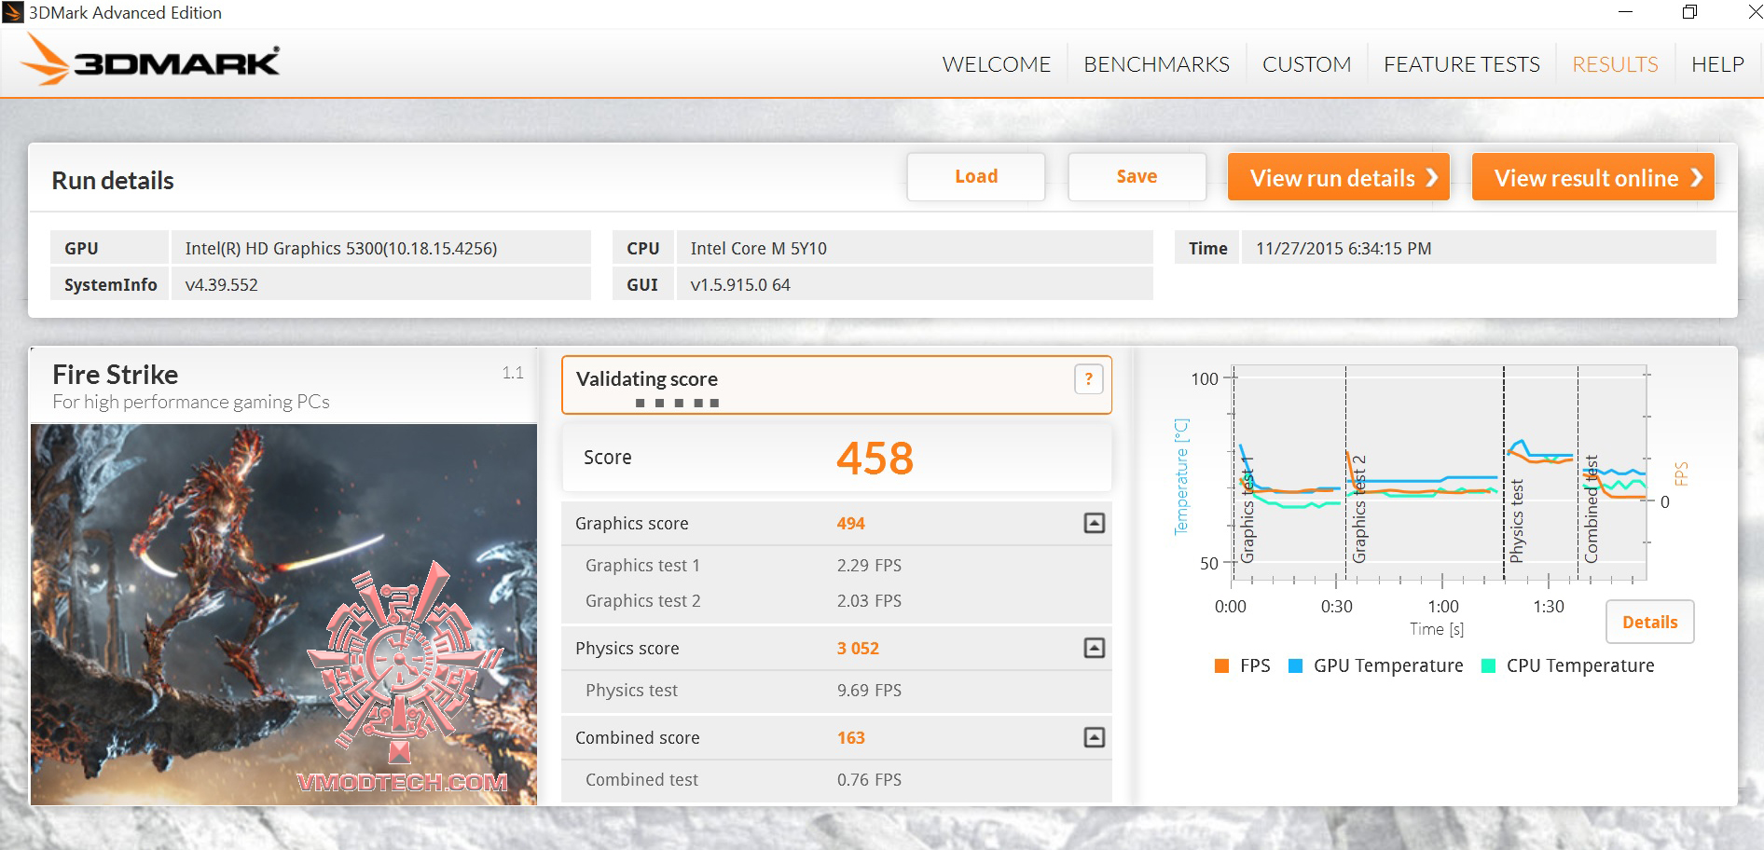This screenshot has height=850, width=1764.
Task: Open the Help tab
Action: [x=1717, y=64]
